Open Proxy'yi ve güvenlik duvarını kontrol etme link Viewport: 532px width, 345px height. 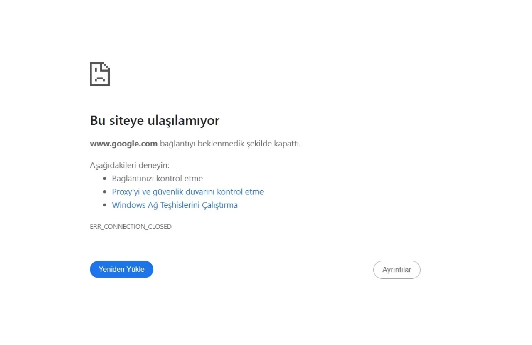187,191
